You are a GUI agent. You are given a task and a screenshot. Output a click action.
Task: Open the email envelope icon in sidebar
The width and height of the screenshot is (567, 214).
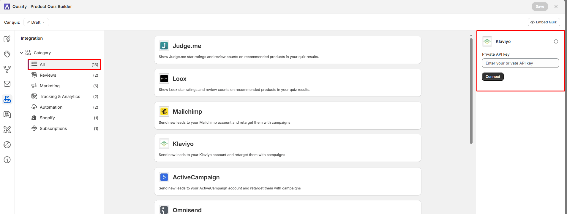[x=7, y=84]
